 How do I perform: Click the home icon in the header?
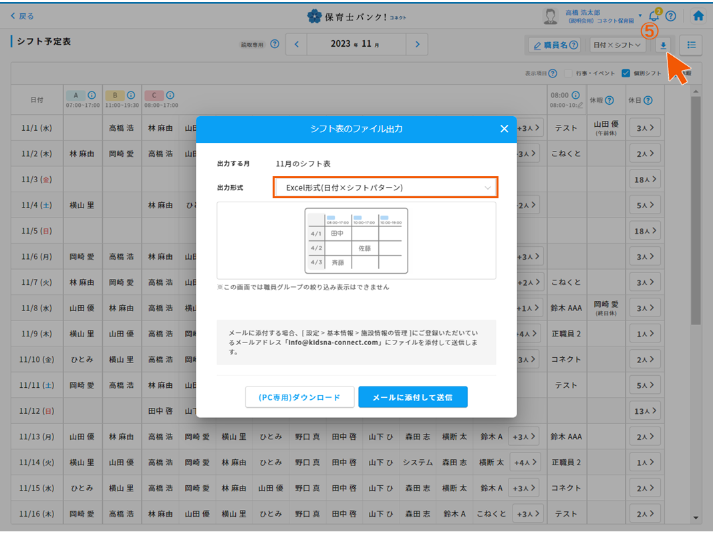tap(698, 16)
